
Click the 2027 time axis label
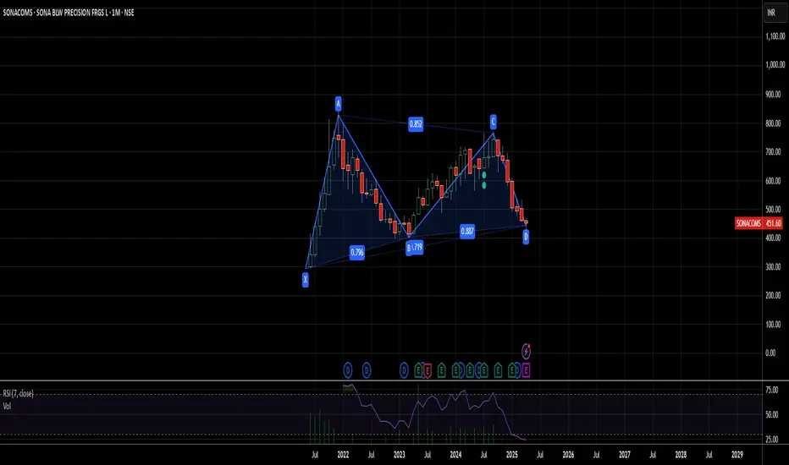(625, 455)
